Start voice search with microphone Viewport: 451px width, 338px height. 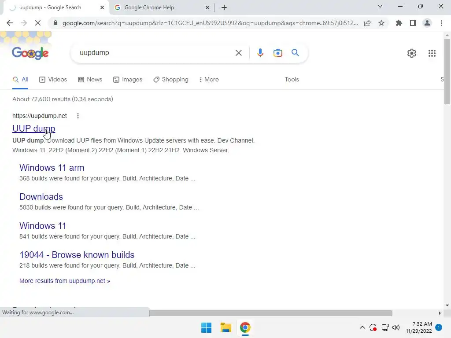(x=260, y=53)
